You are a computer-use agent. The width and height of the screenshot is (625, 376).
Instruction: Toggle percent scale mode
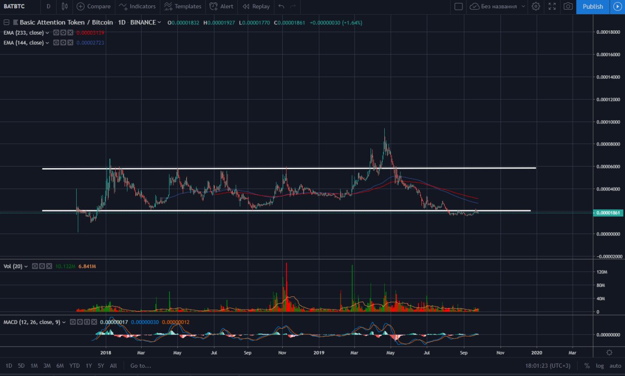coord(587,366)
